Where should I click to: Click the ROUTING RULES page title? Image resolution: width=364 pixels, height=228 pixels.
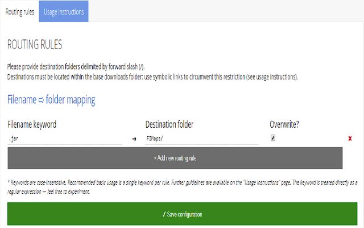coord(35,44)
